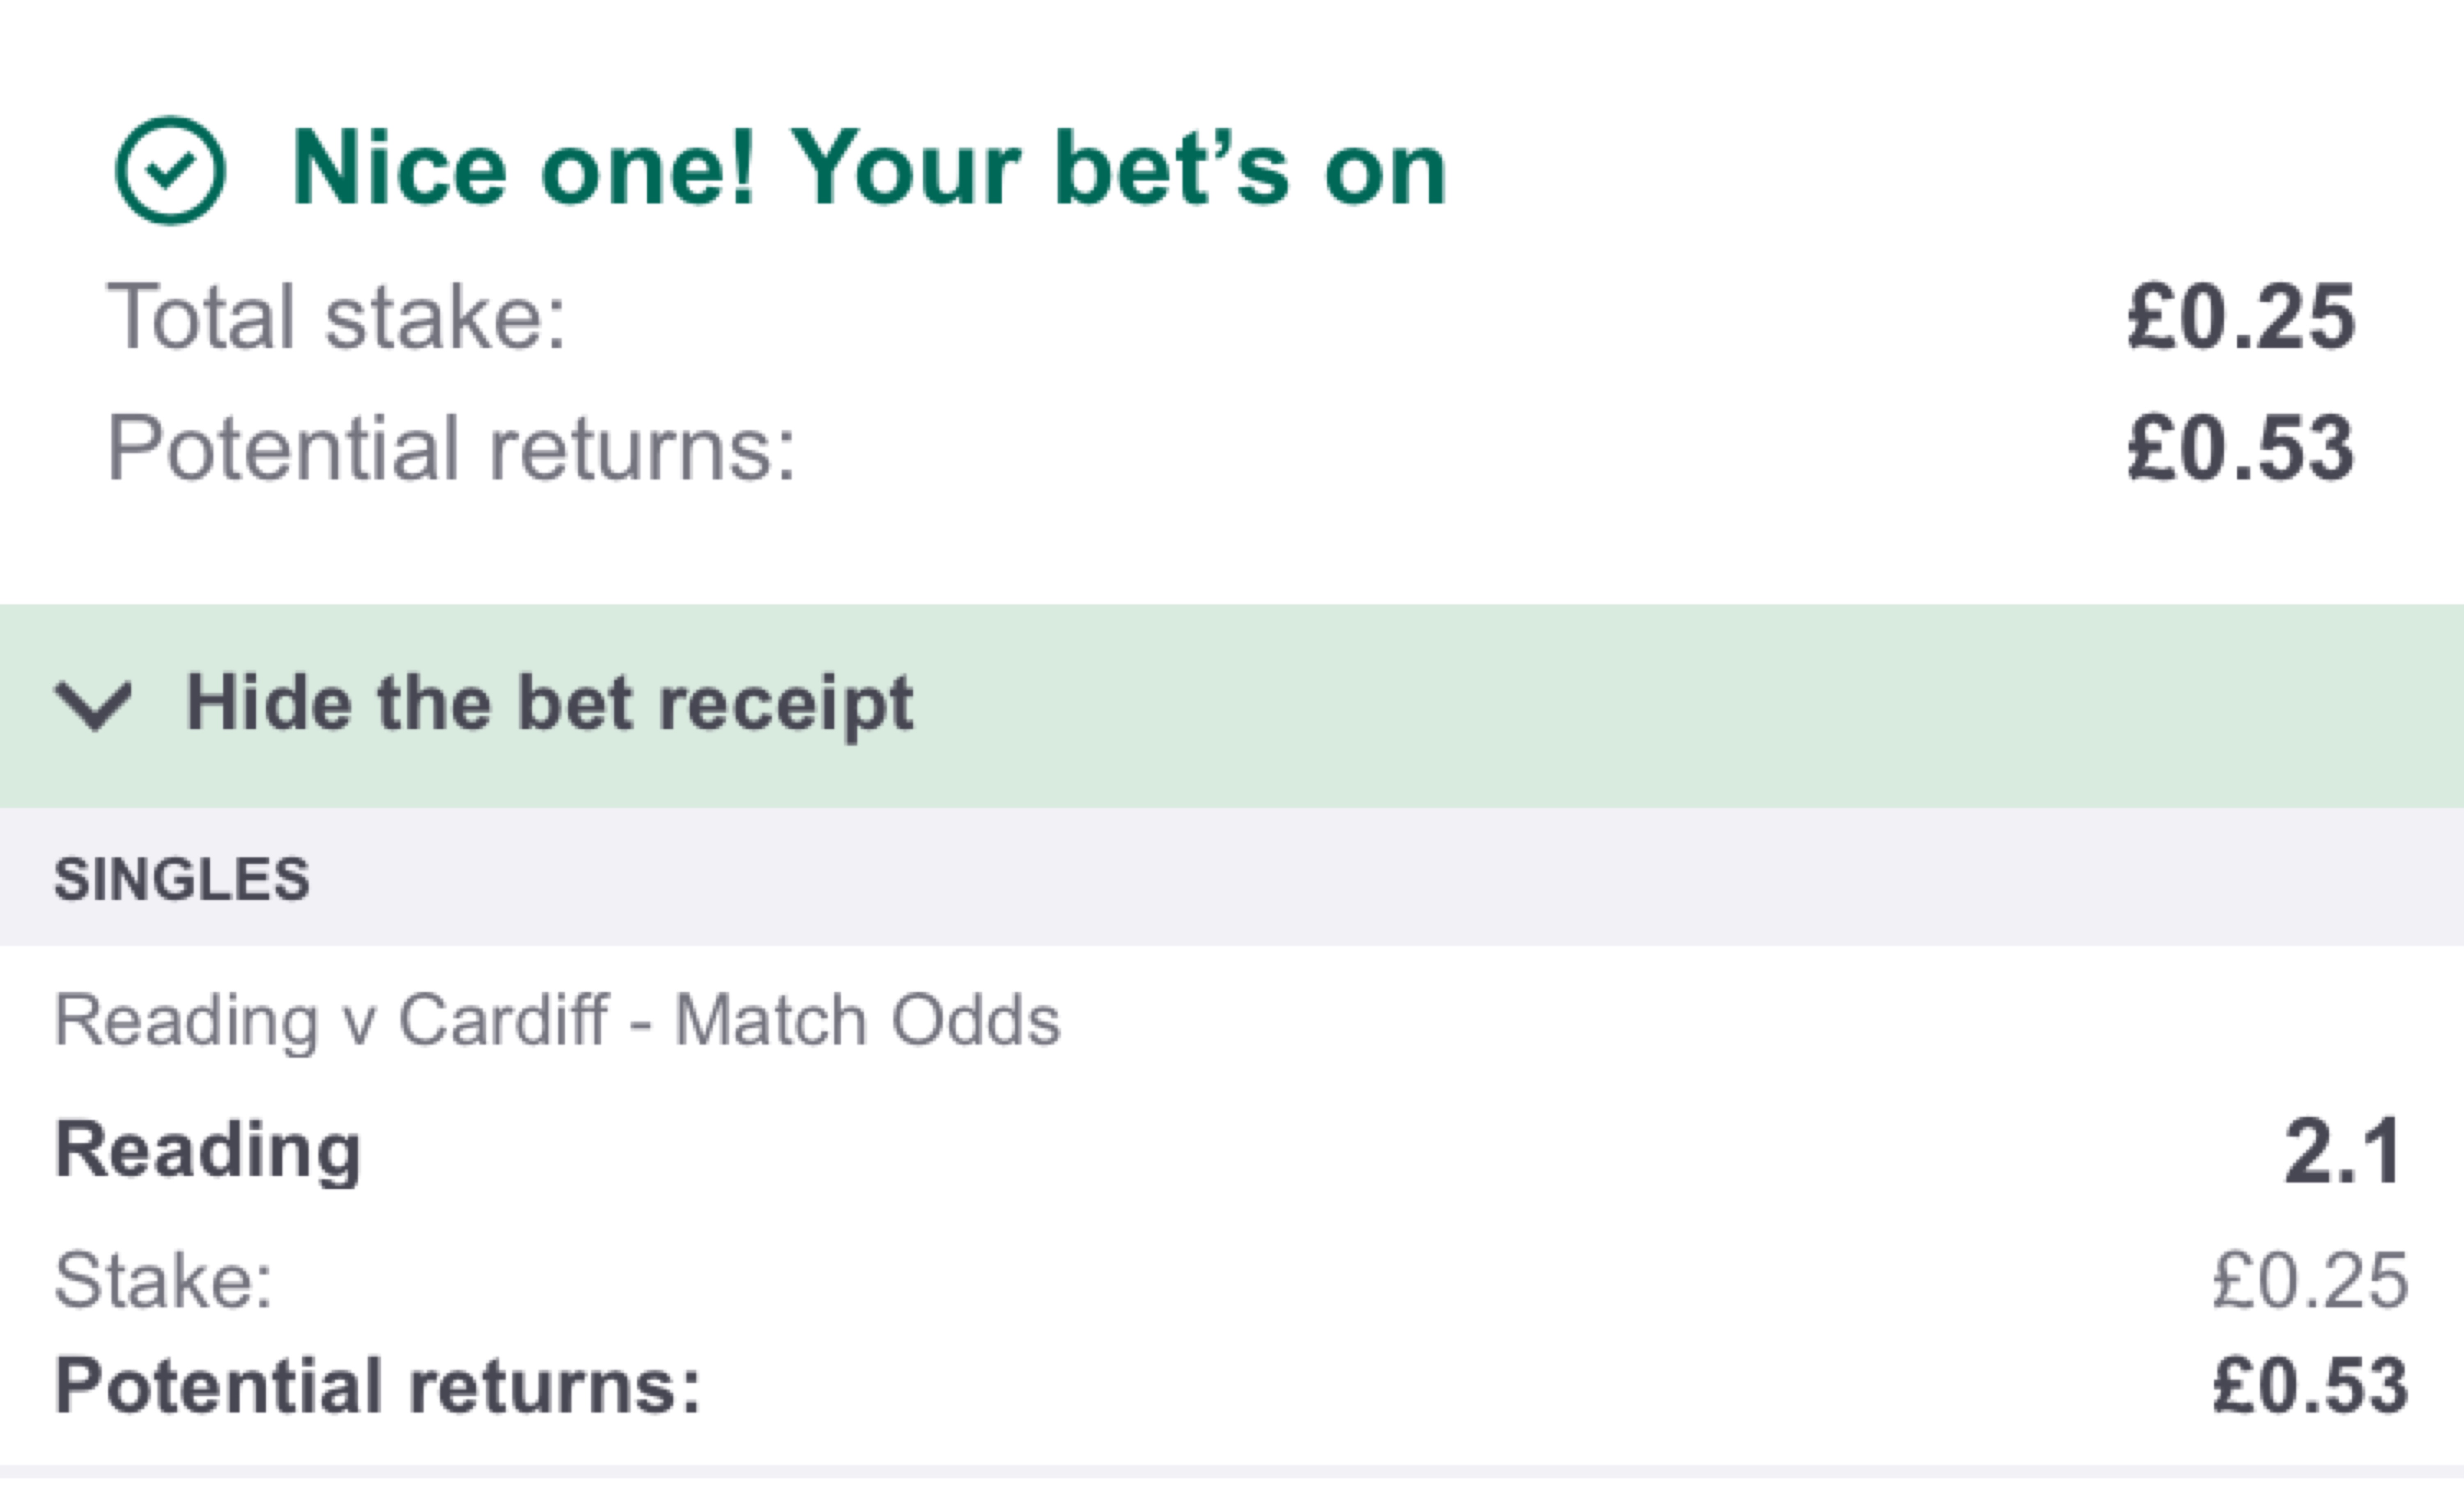Click 'Match Odds' market text

point(867,1021)
